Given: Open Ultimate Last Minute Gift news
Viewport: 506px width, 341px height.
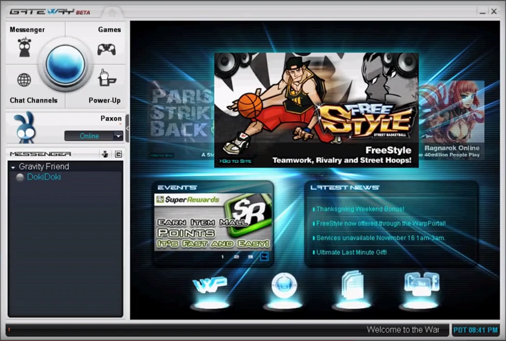Looking at the screenshot, I should pyautogui.click(x=351, y=252).
